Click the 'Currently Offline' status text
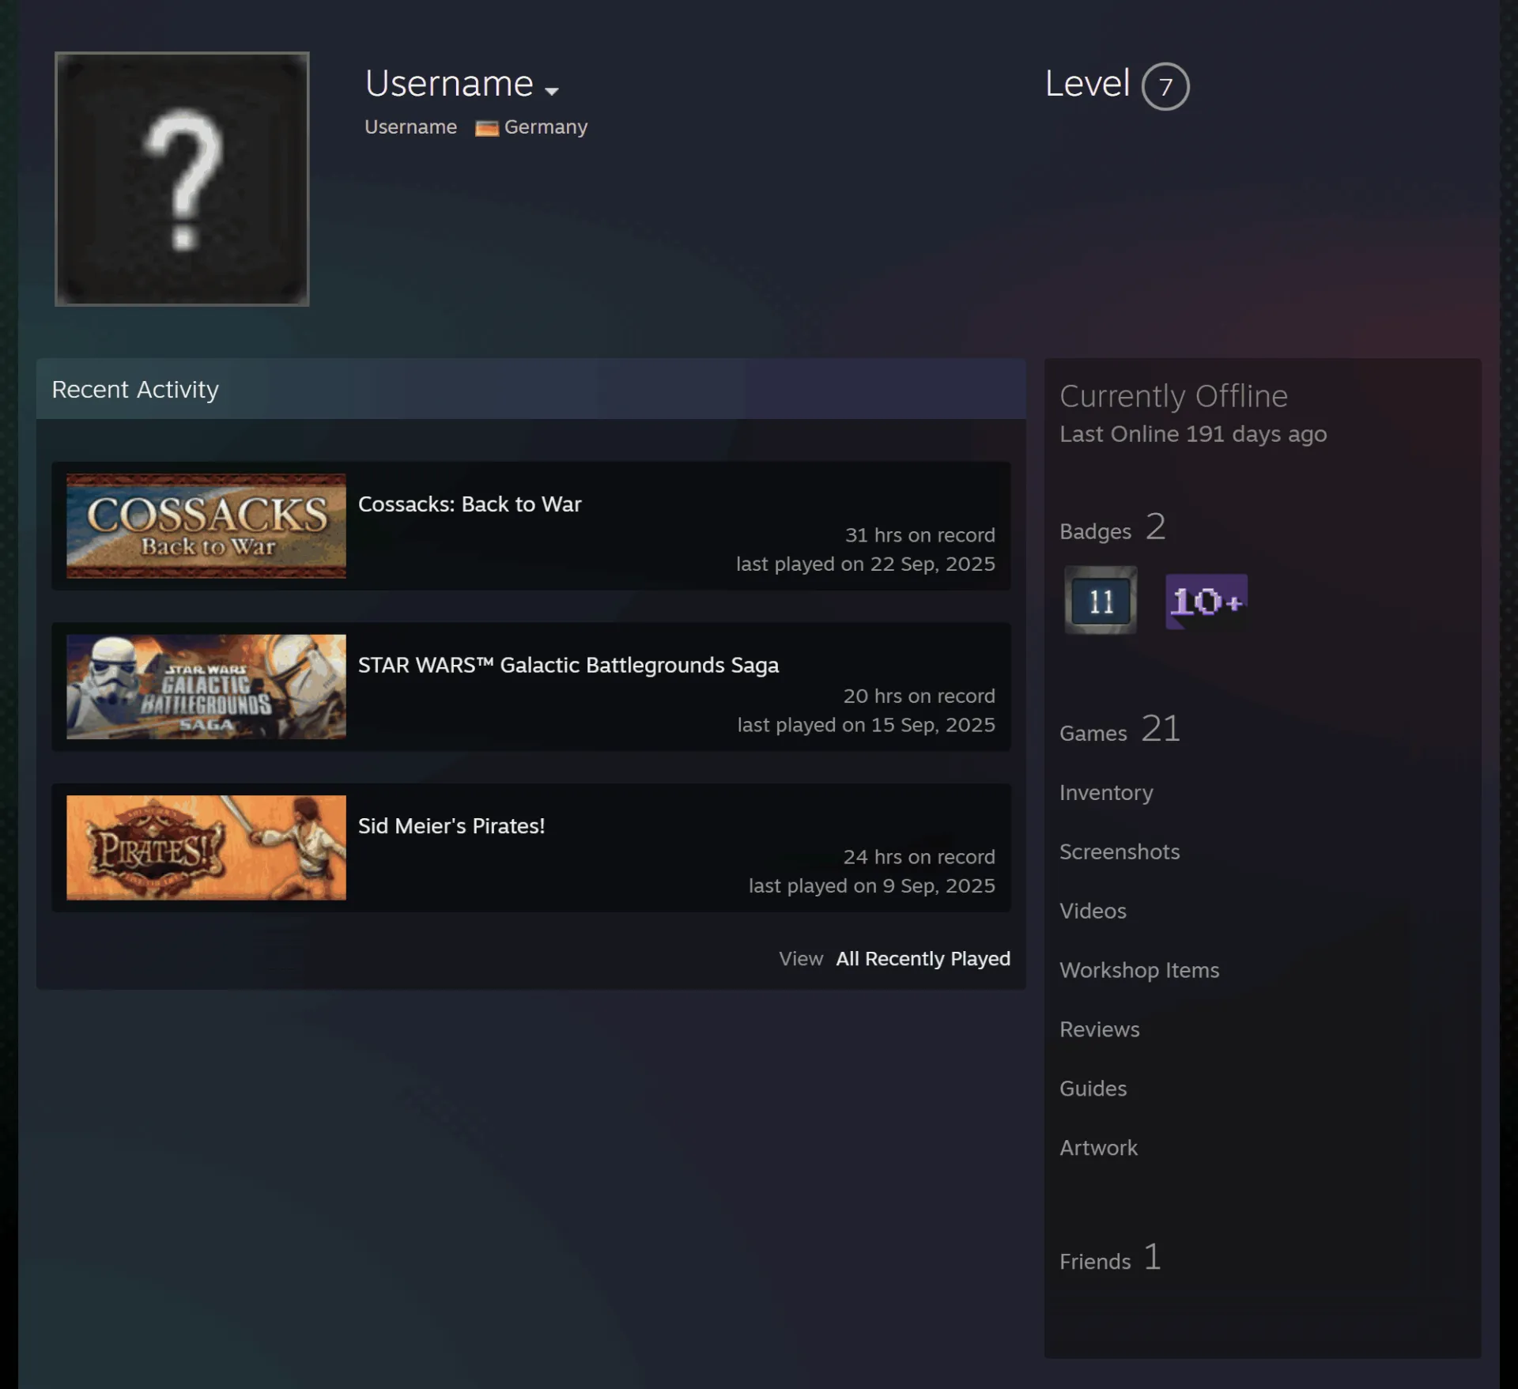1518x1389 pixels. pyautogui.click(x=1173, y=397)
